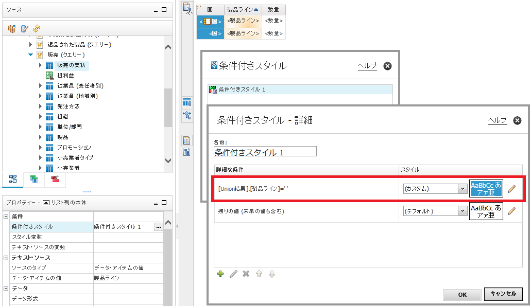Click the 返品された製品 query folder icon

pyautogui.click(x=40, y=45)
